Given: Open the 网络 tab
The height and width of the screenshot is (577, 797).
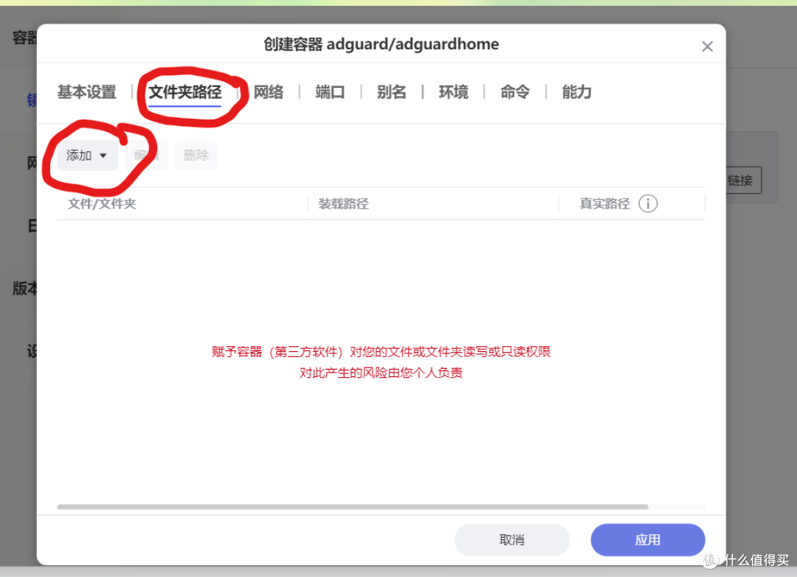Looking at the screenshot, I should pyautogui.click(x=269, y=92).
